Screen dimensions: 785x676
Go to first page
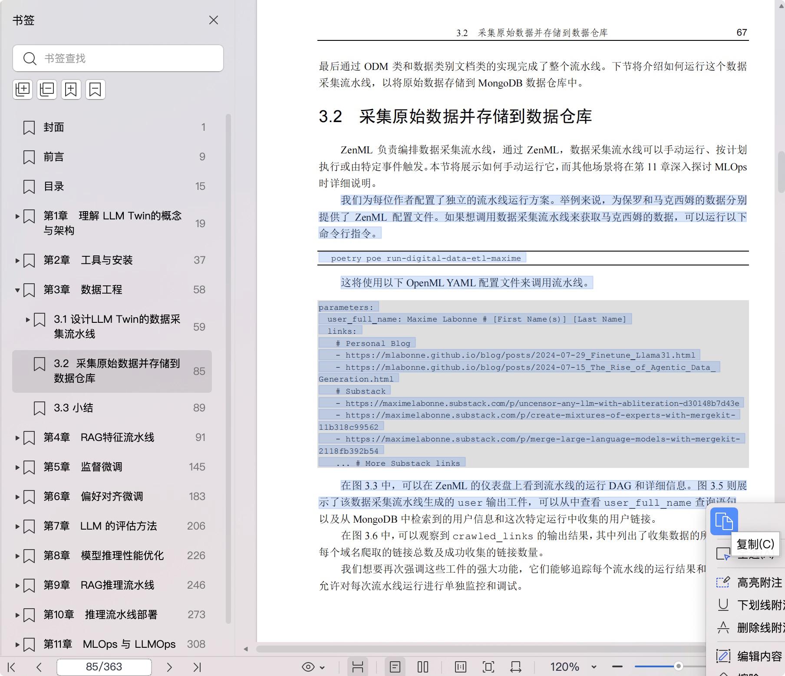click(12, 667)
